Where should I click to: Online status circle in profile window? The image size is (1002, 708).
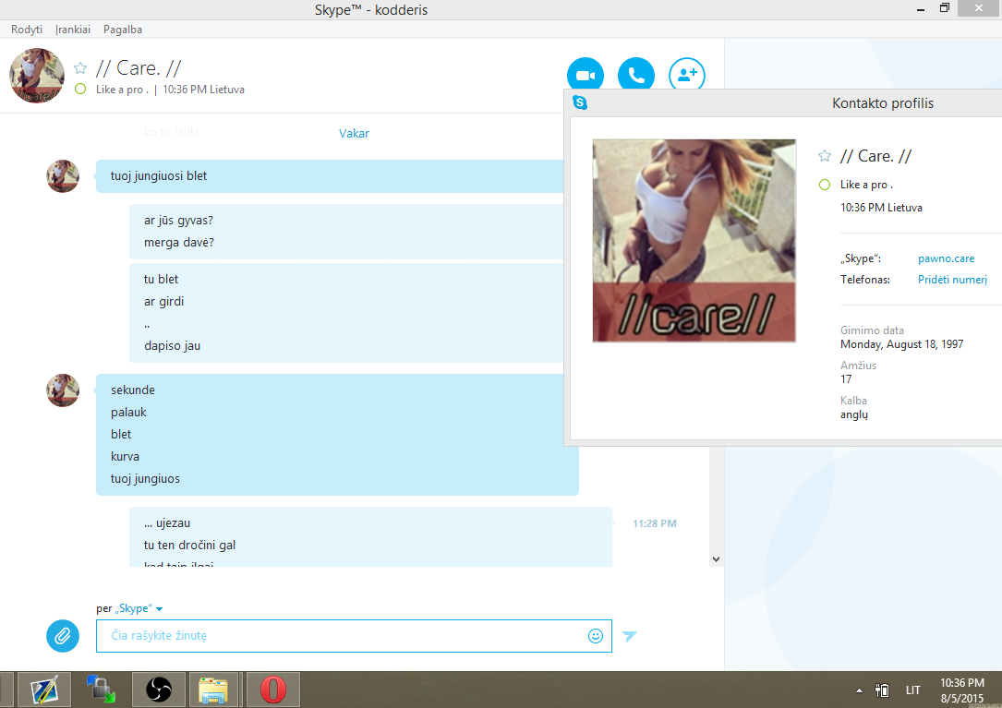tap(825, 185)
